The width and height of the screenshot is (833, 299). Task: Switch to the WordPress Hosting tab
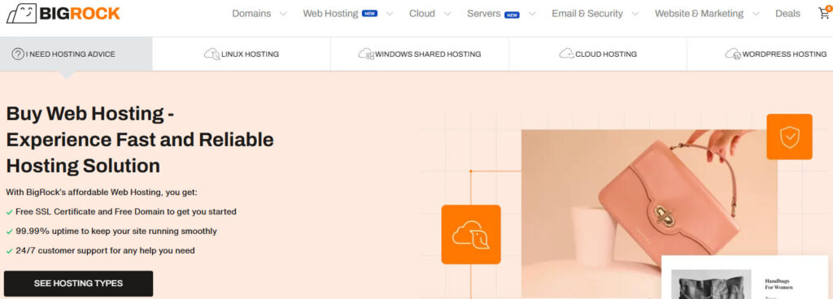click(x=760, y=54)
